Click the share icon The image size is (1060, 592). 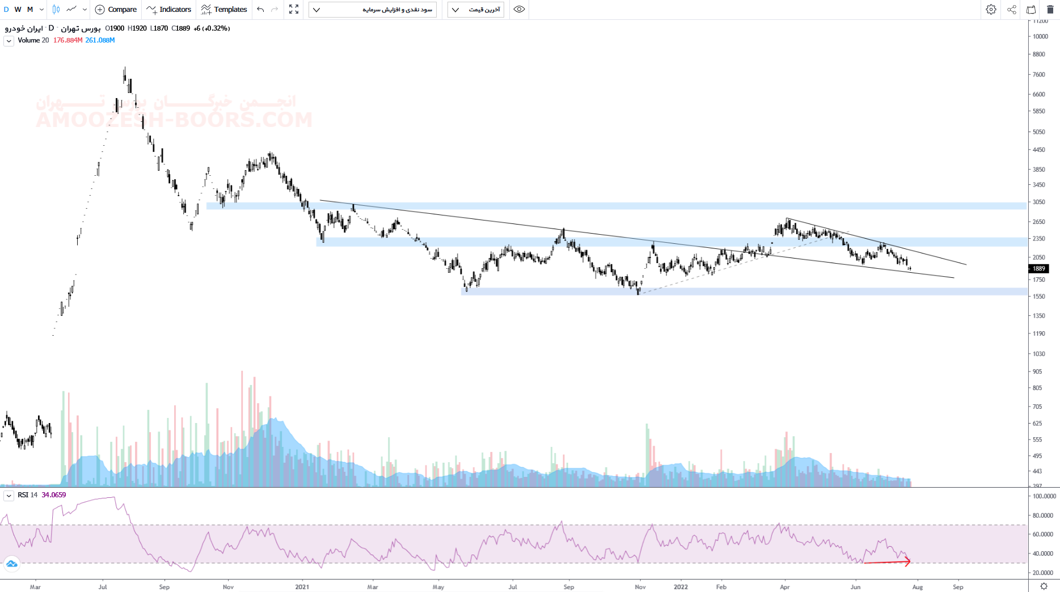[1011, 9]
